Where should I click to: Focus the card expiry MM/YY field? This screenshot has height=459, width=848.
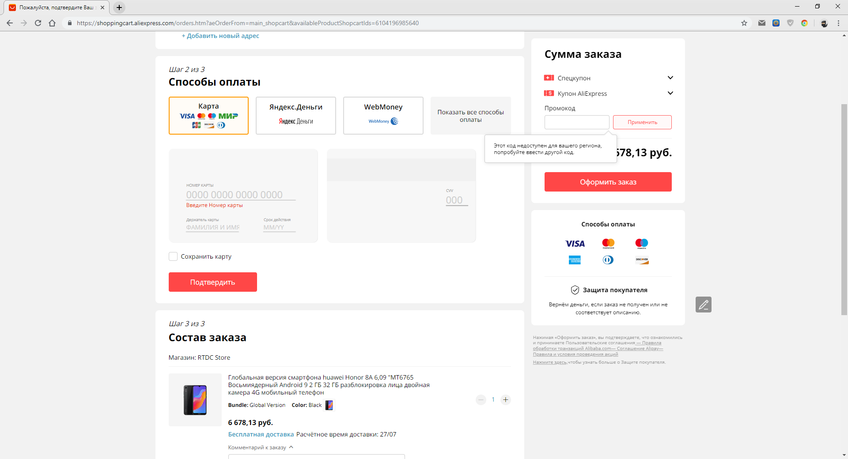click(x=280, y=227)
